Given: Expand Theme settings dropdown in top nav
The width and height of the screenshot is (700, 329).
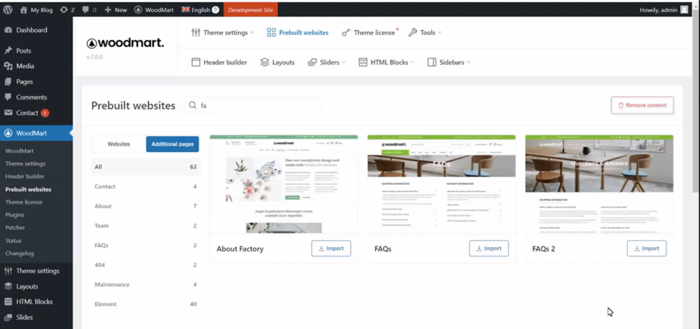Looking at the screenshot, I should 223,33.
